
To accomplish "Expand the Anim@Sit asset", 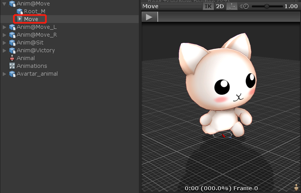I will (4, 43).
